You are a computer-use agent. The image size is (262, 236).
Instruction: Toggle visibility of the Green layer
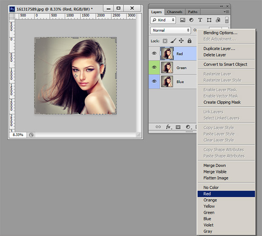click(x=154, y=67)
